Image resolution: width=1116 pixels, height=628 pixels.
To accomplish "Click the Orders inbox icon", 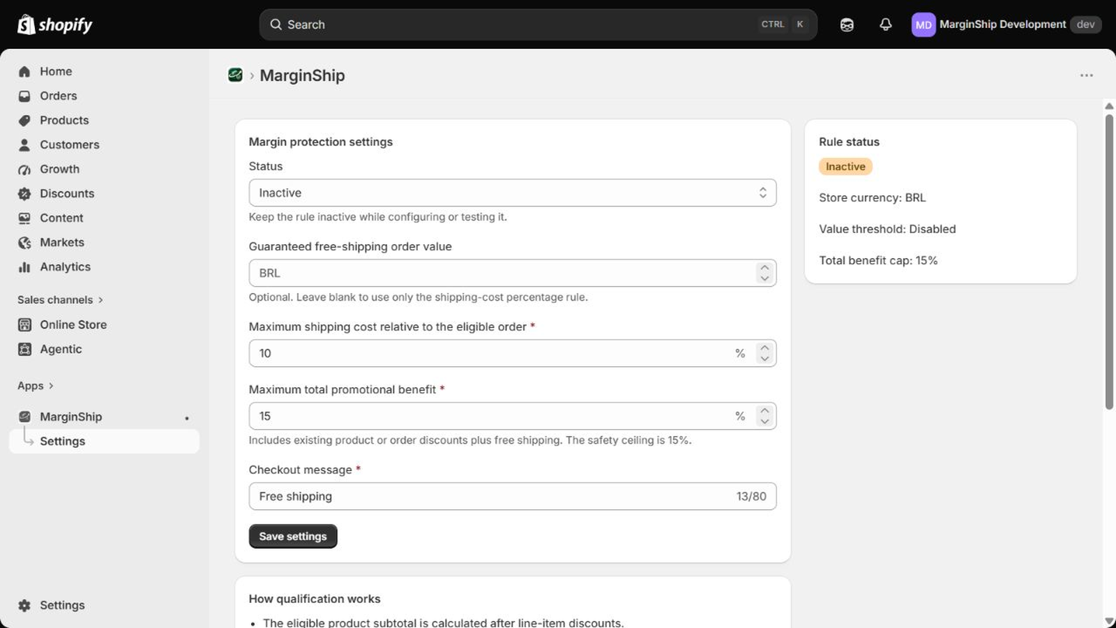I will (24, 96).
